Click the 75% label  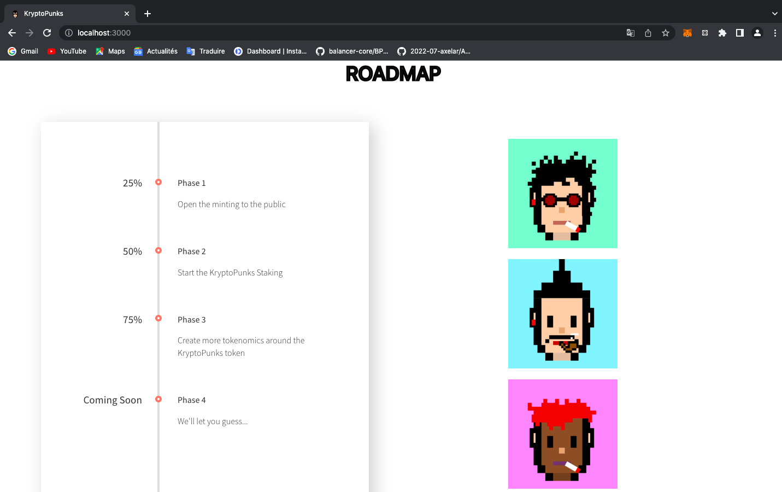132,320
